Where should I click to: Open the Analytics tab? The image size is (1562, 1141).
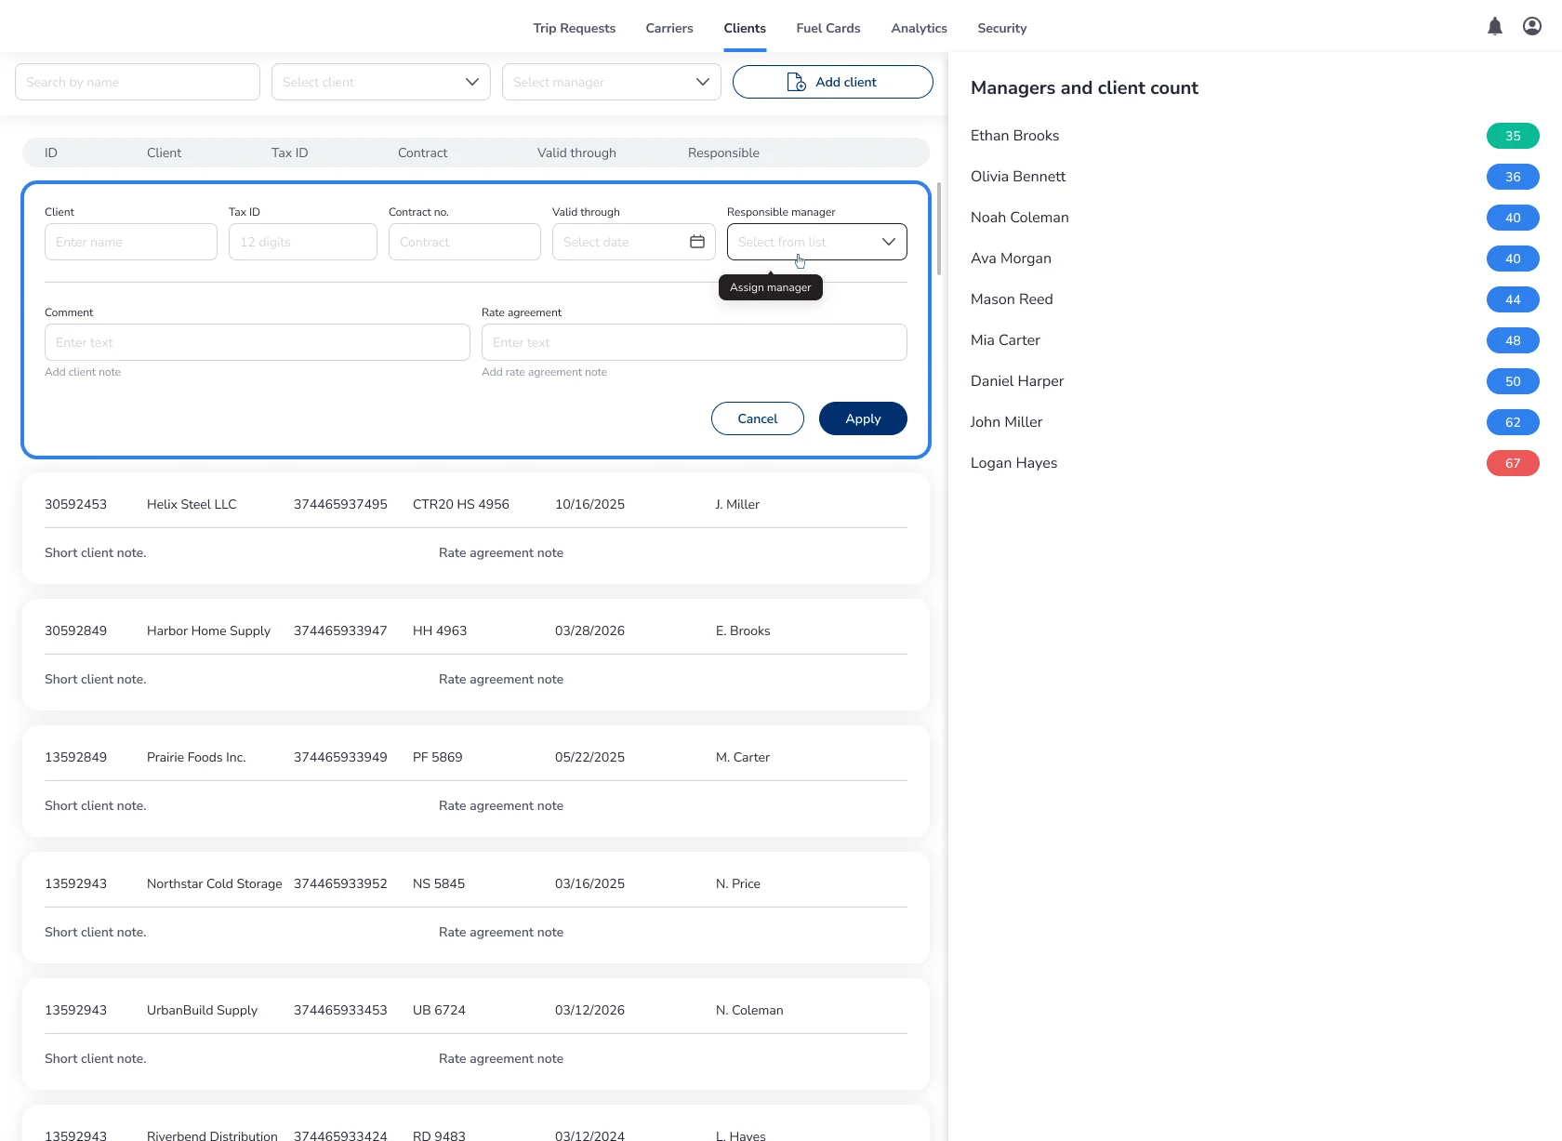tap(919, 28)
